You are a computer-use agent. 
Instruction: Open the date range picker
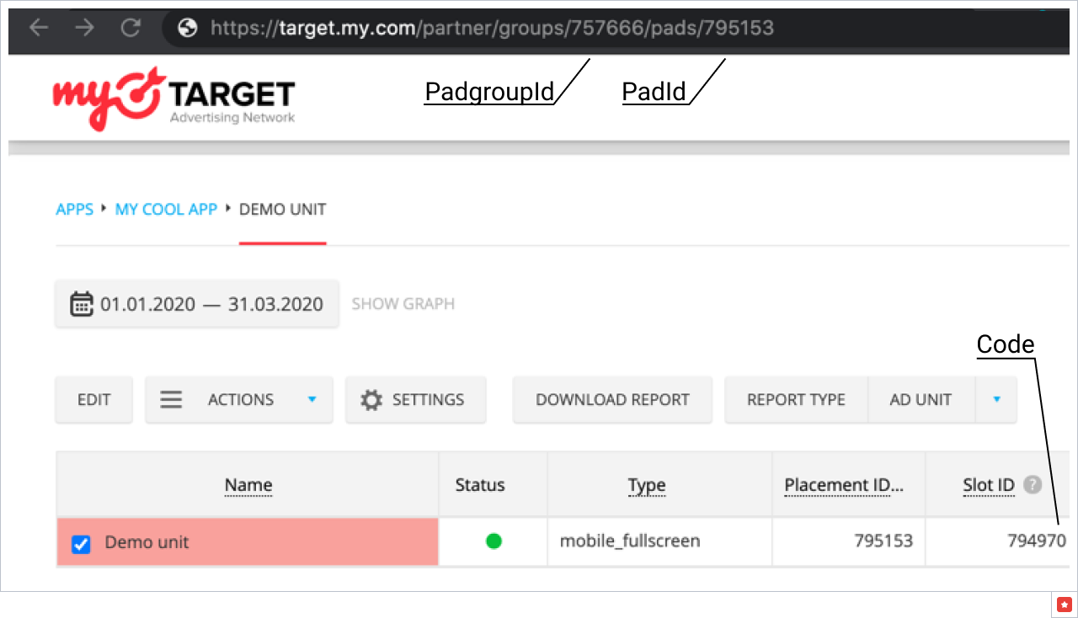click(197, 304)
